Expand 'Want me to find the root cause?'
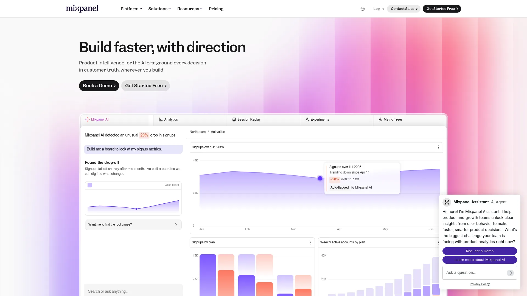527x296 pixels. click(133, 225)
